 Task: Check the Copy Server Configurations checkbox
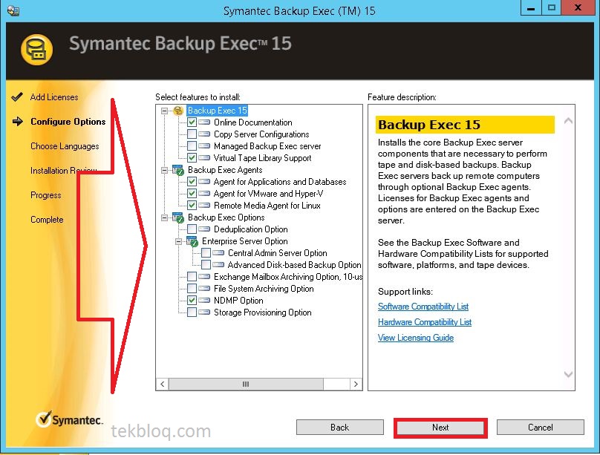[x=192, y=134]
